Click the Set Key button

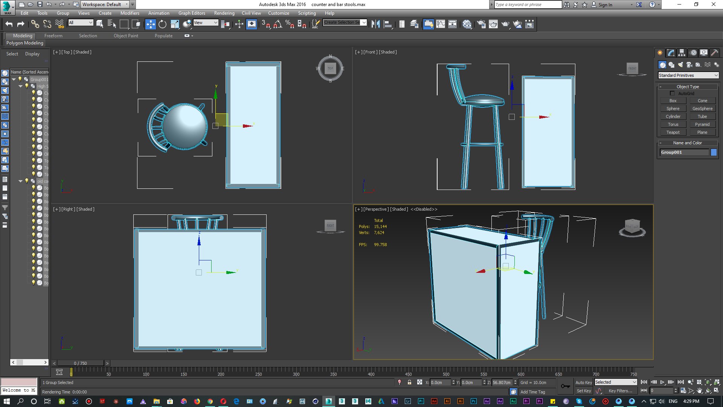pos(584,391)
